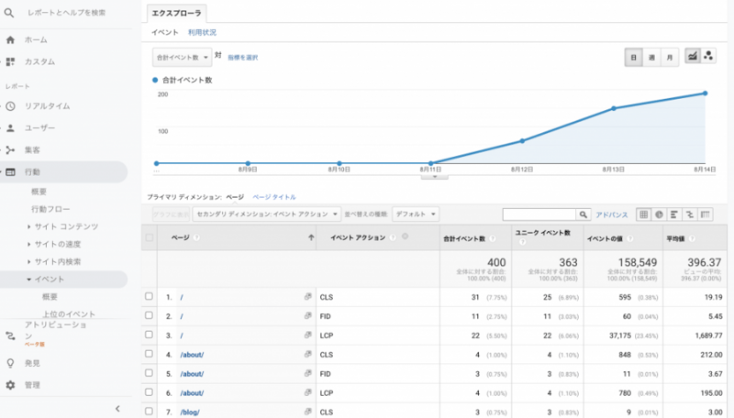Screen dimensions: 734x418
Task: Click the 8月13日 data point on chart
Action: click(614, 108)
